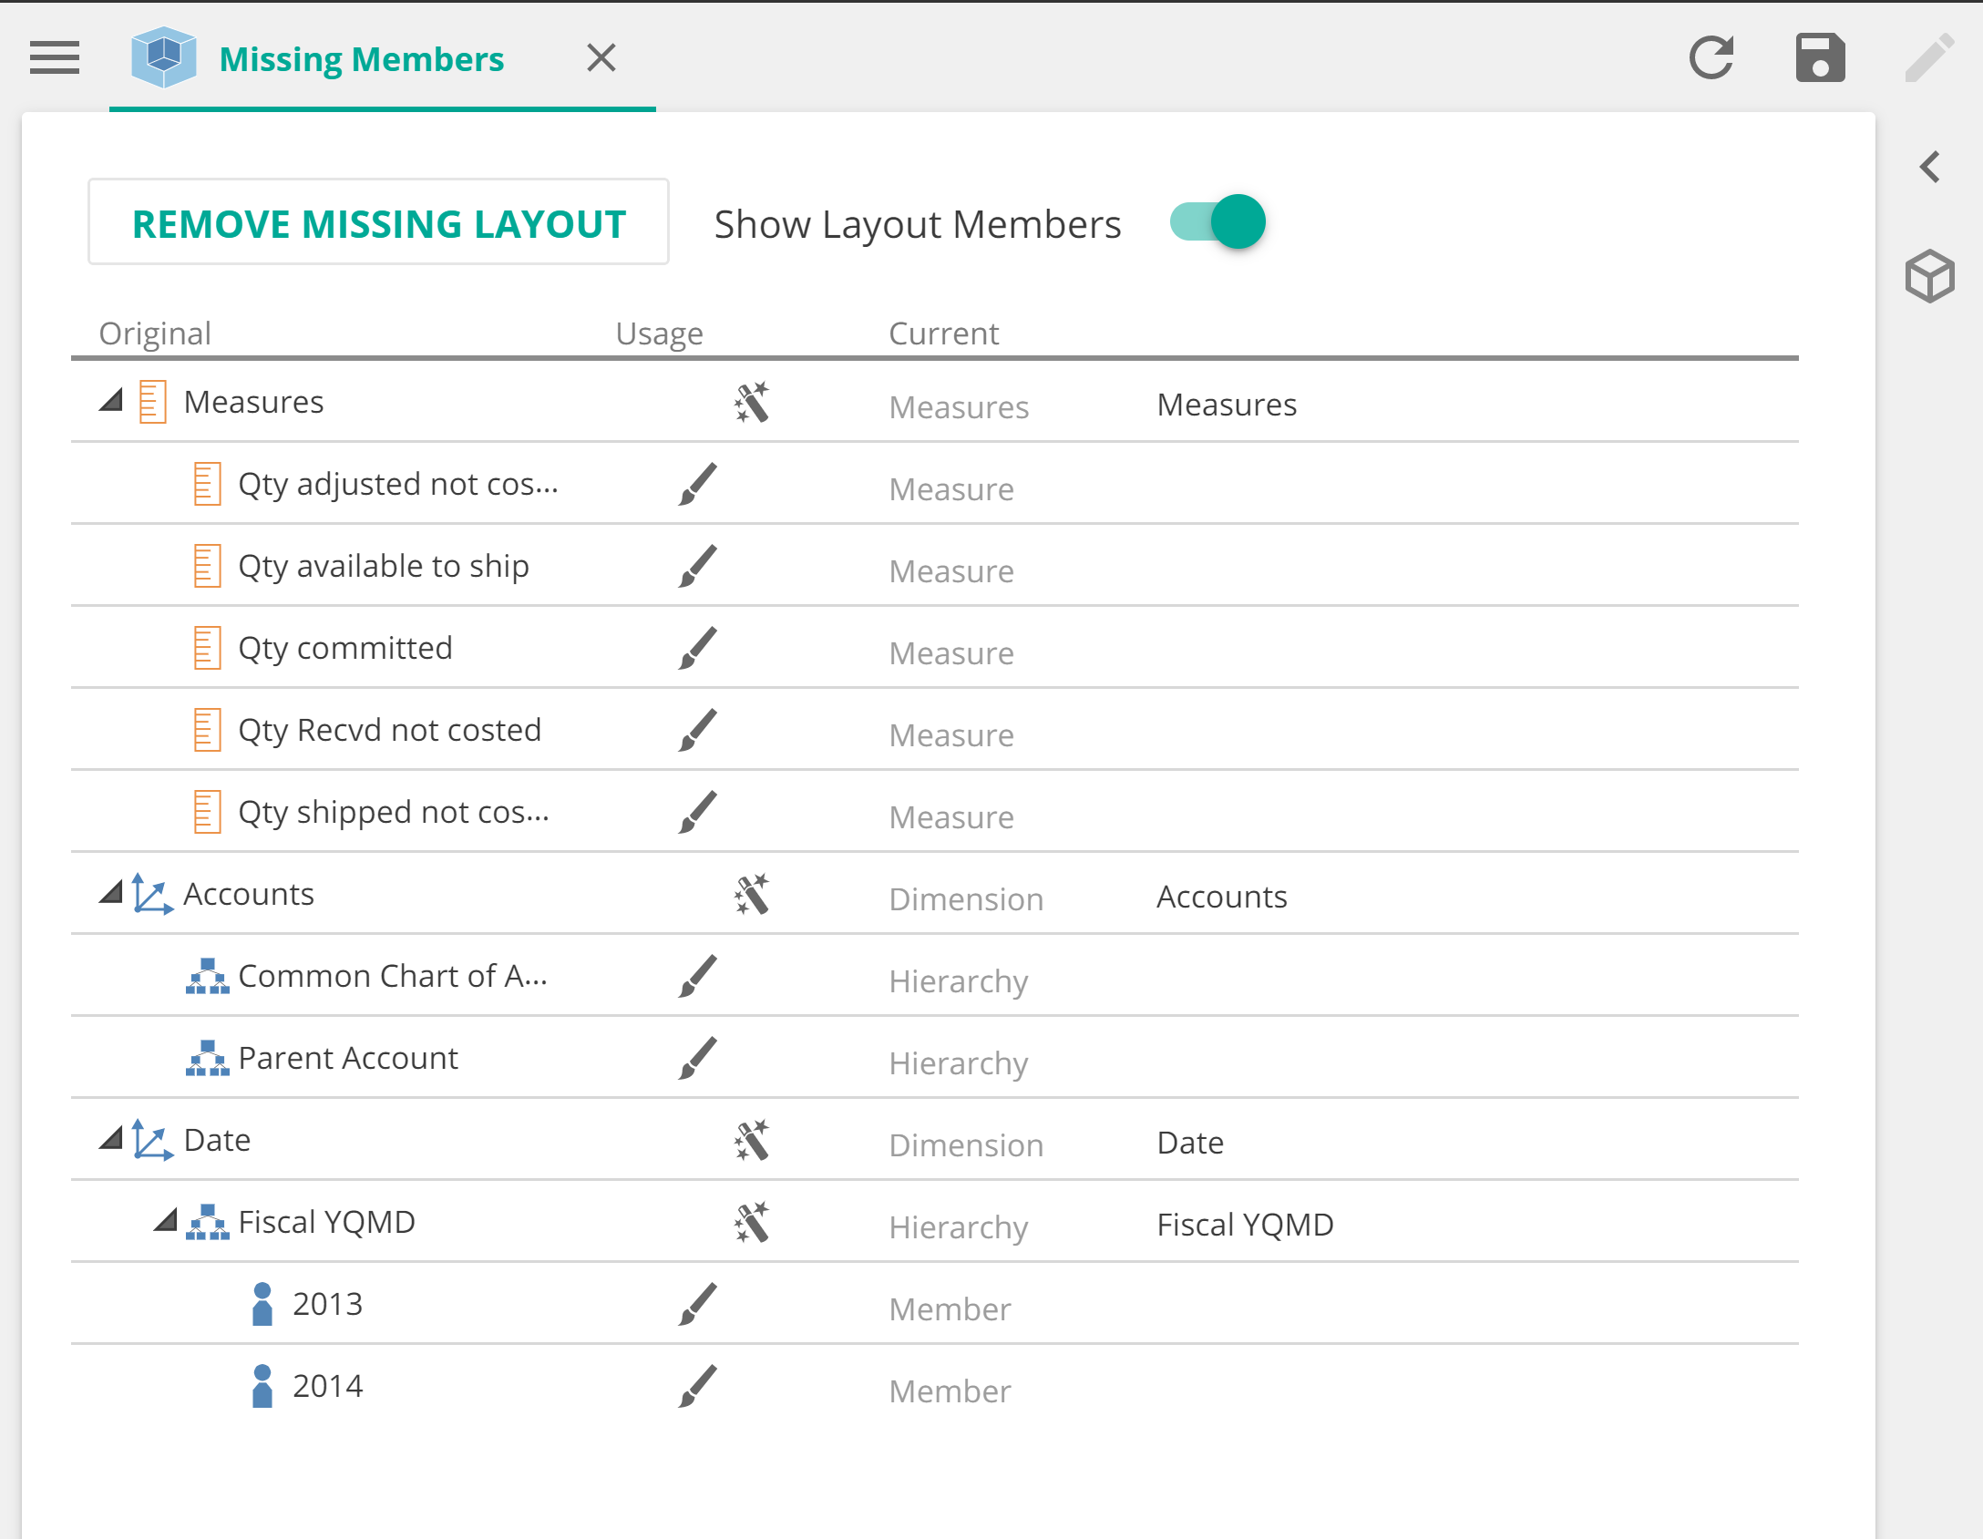Click the current value Measures
1983x1539 pixels.
[x=1227, y=405]
